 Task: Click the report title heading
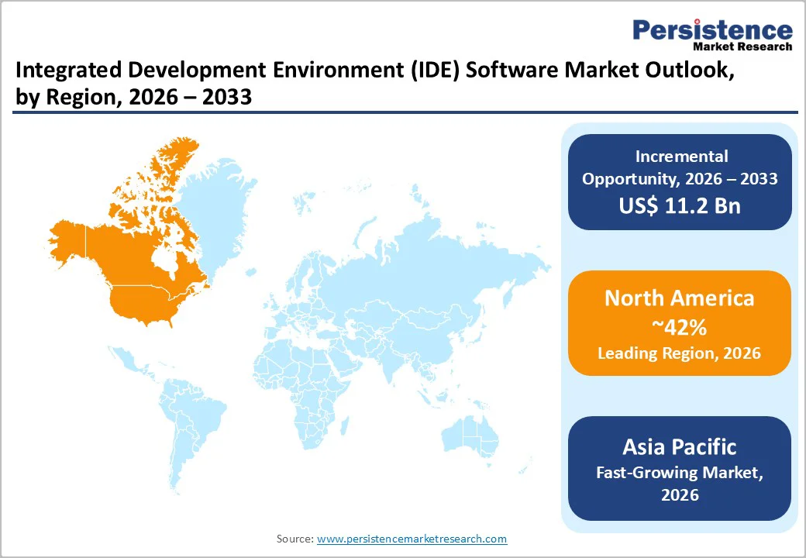(x=377, y=83)
